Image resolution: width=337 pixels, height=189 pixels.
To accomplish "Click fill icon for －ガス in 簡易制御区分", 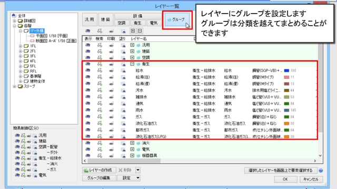I will [35, 170].
